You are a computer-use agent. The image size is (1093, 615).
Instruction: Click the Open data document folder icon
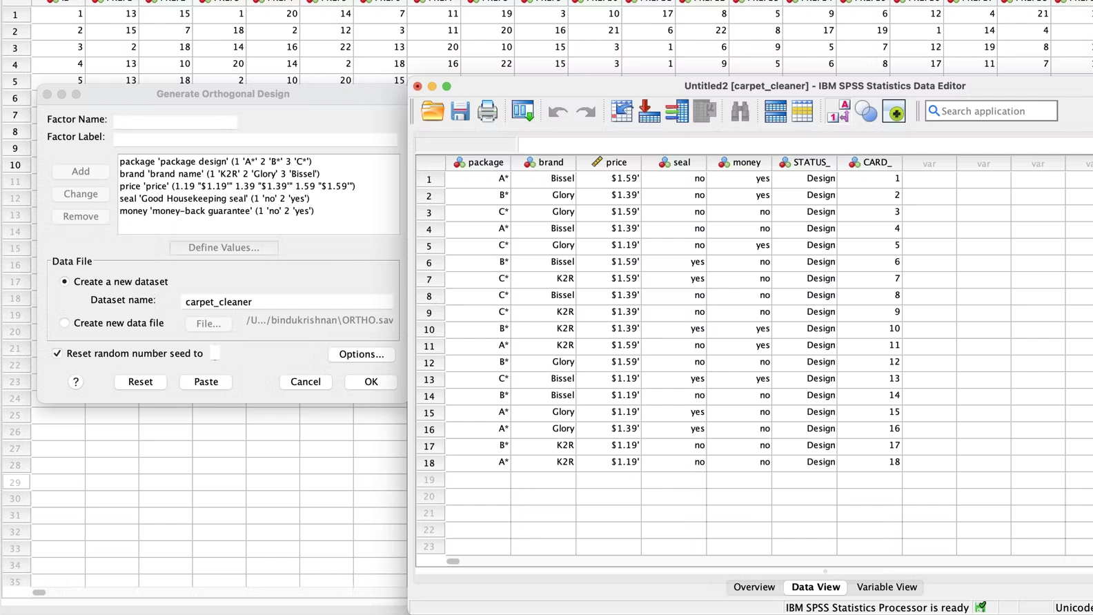pyautogui.click(x=433, y=111)
